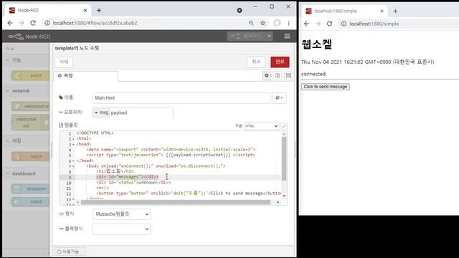
Task: Select the watch node in palette
Action: (x=30, y=156)
